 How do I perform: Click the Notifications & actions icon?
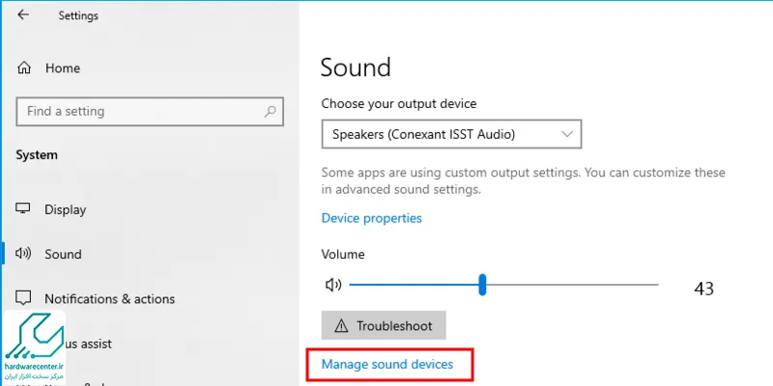(23, 298)
